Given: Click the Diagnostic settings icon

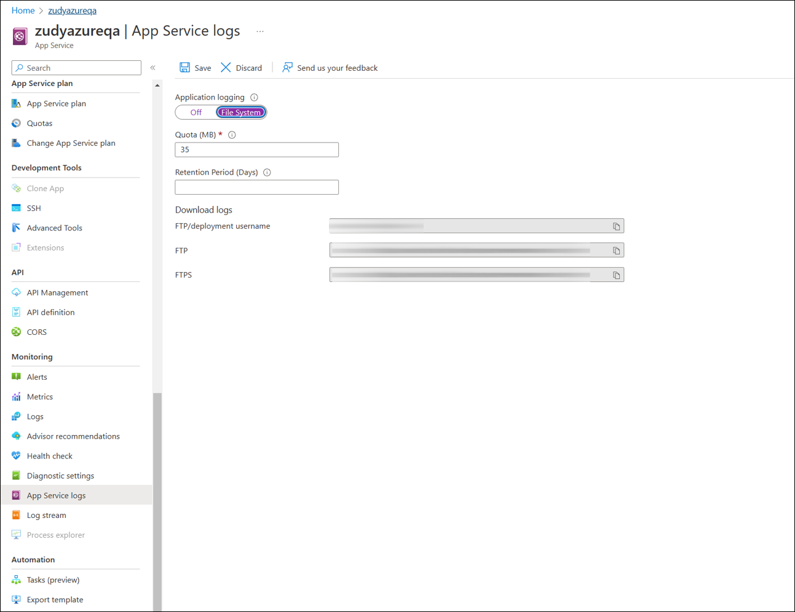Looking at the screenshot, I should coord(17,475).
